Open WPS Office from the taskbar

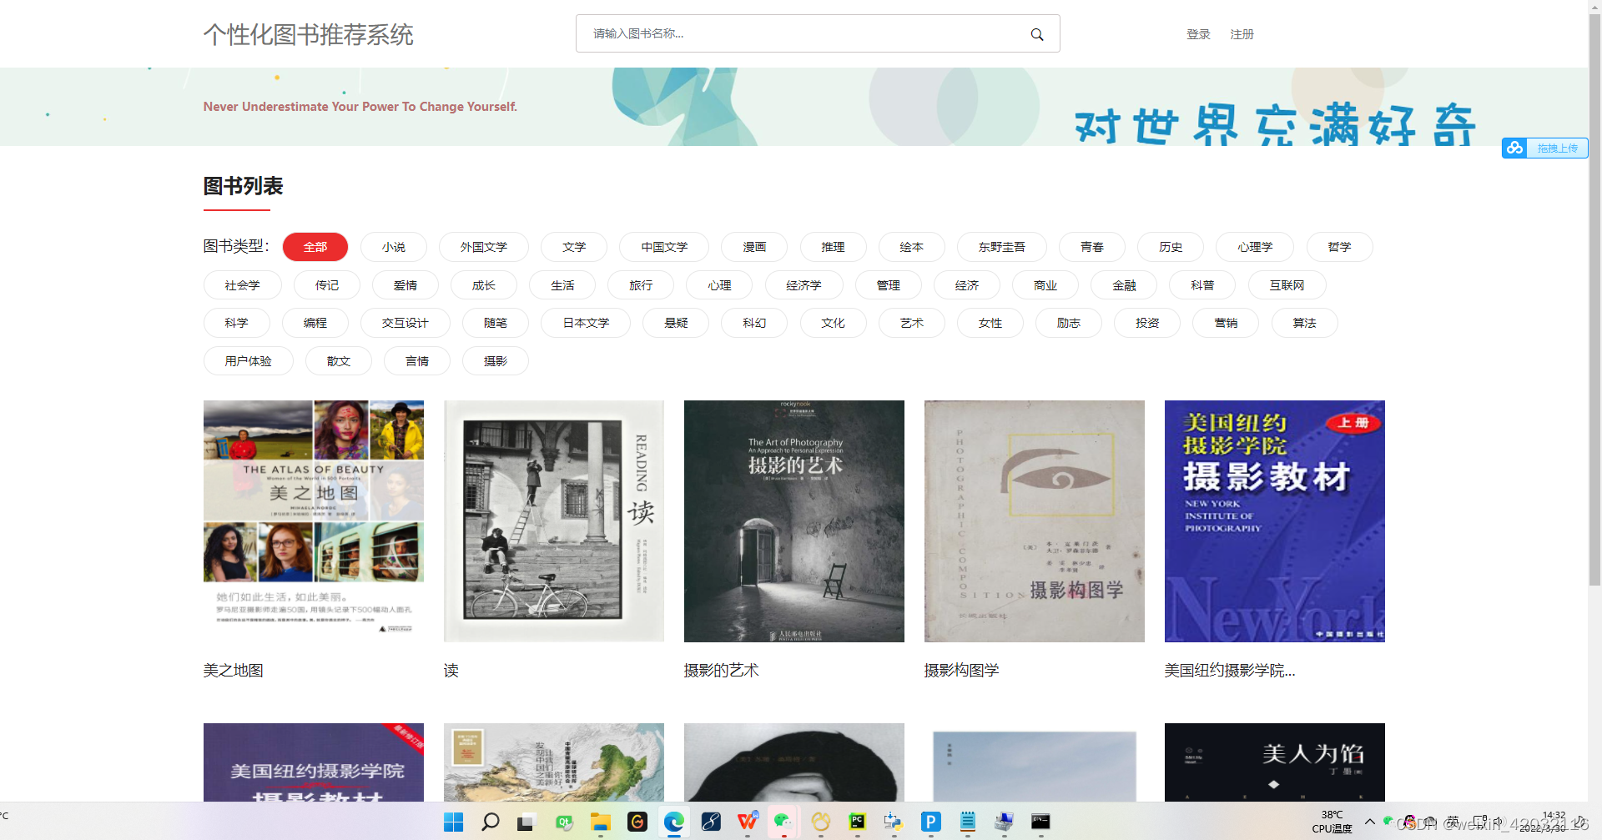tap(748, 822)
